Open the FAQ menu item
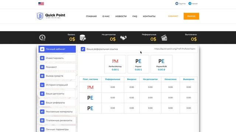236x132 pixels. pos(135,16)
